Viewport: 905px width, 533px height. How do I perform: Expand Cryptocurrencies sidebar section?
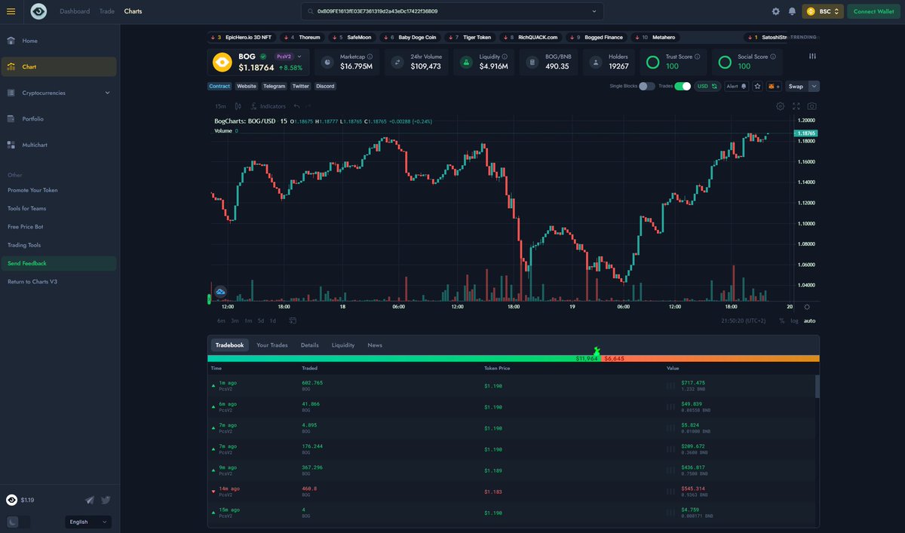pos(107,93)
